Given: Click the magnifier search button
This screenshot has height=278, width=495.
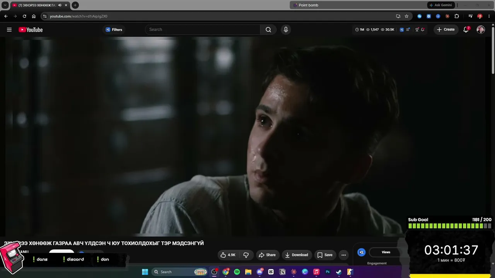Looking at the screenshot, I should (x=268, y=29).
